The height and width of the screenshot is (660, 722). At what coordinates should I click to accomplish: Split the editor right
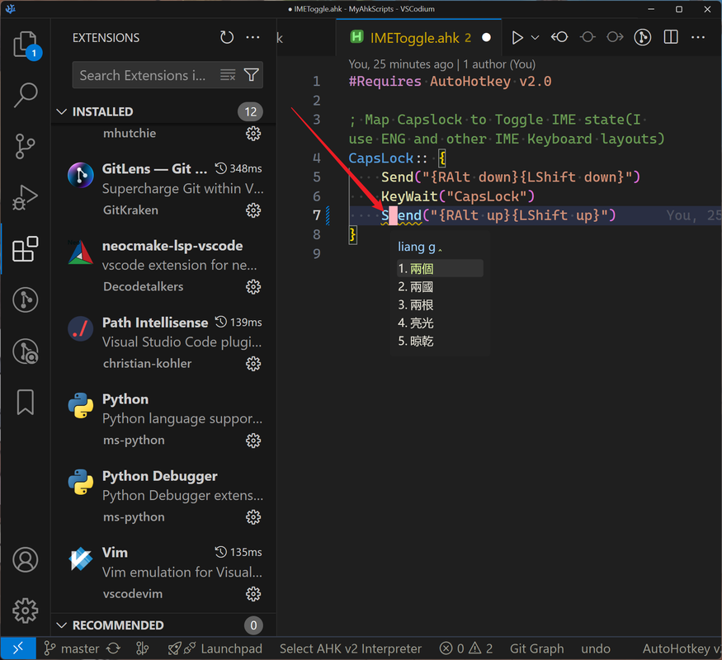point(671,37)
